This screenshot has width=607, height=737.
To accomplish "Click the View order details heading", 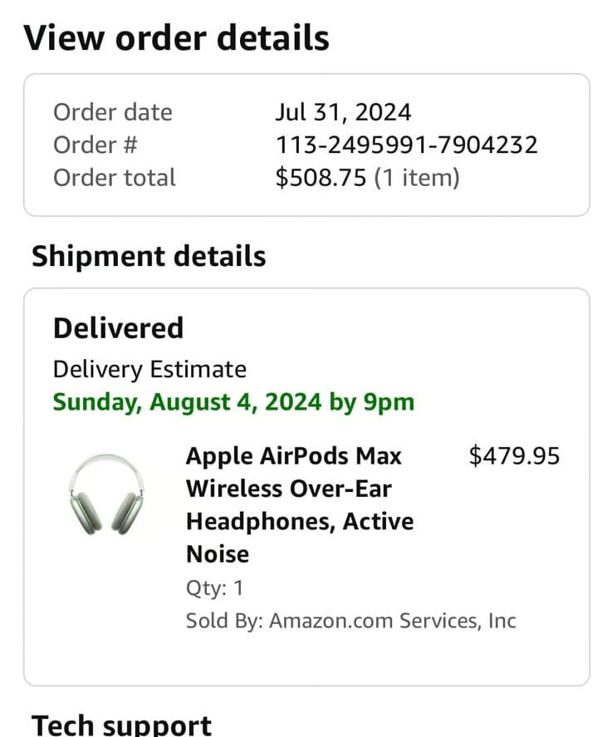I will click(x=177, y=37).
